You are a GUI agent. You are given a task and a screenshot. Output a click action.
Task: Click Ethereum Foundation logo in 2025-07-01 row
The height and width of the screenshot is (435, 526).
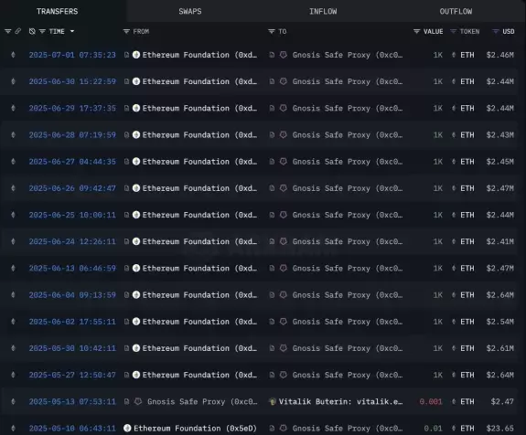(136, 55)
